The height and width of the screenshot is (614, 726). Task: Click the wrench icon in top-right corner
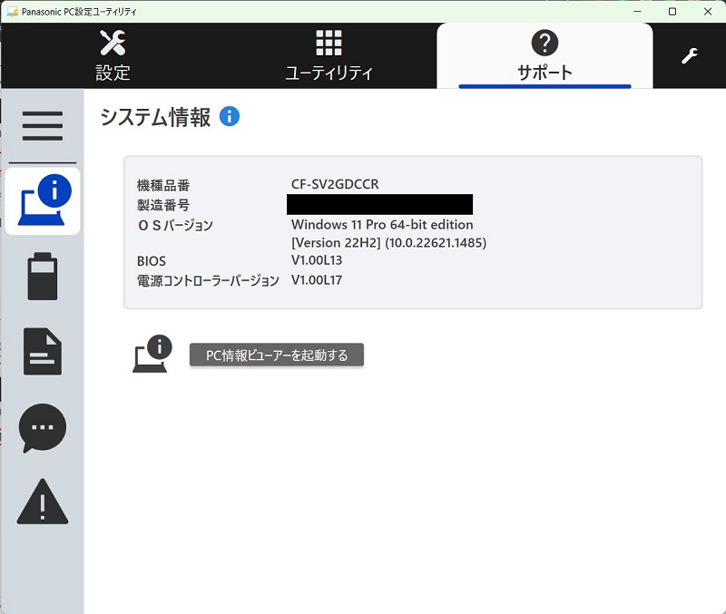(x=690, y=56)
